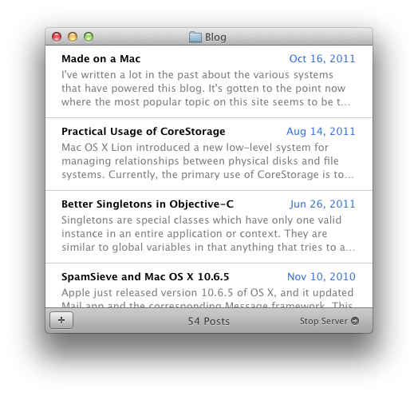Click the Jun 26, 2011 date

(x=322, y=204)
